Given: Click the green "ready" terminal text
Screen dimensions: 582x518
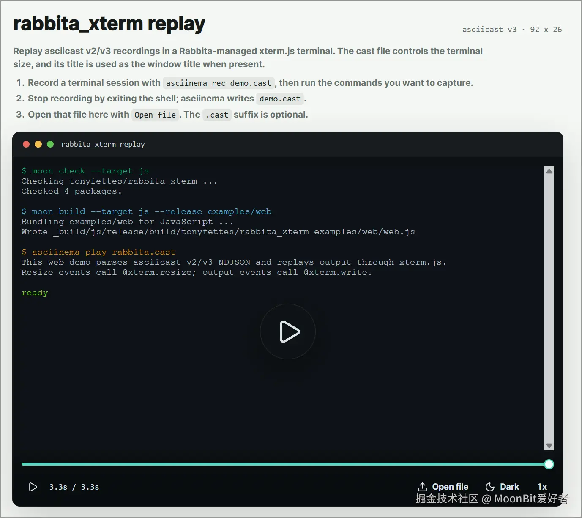Looking at the screenshot, I should 35,293.
